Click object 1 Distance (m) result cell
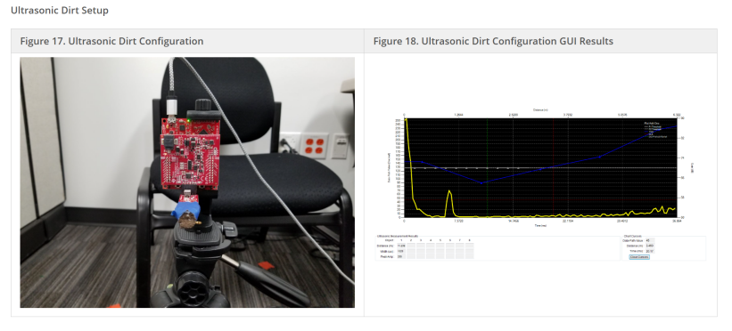Image resolution: width=732 pixels, height=331 pixels. pyautogui.click(x=401, y=246)
